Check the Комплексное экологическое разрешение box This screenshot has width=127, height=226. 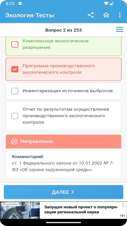coord(15,44)
